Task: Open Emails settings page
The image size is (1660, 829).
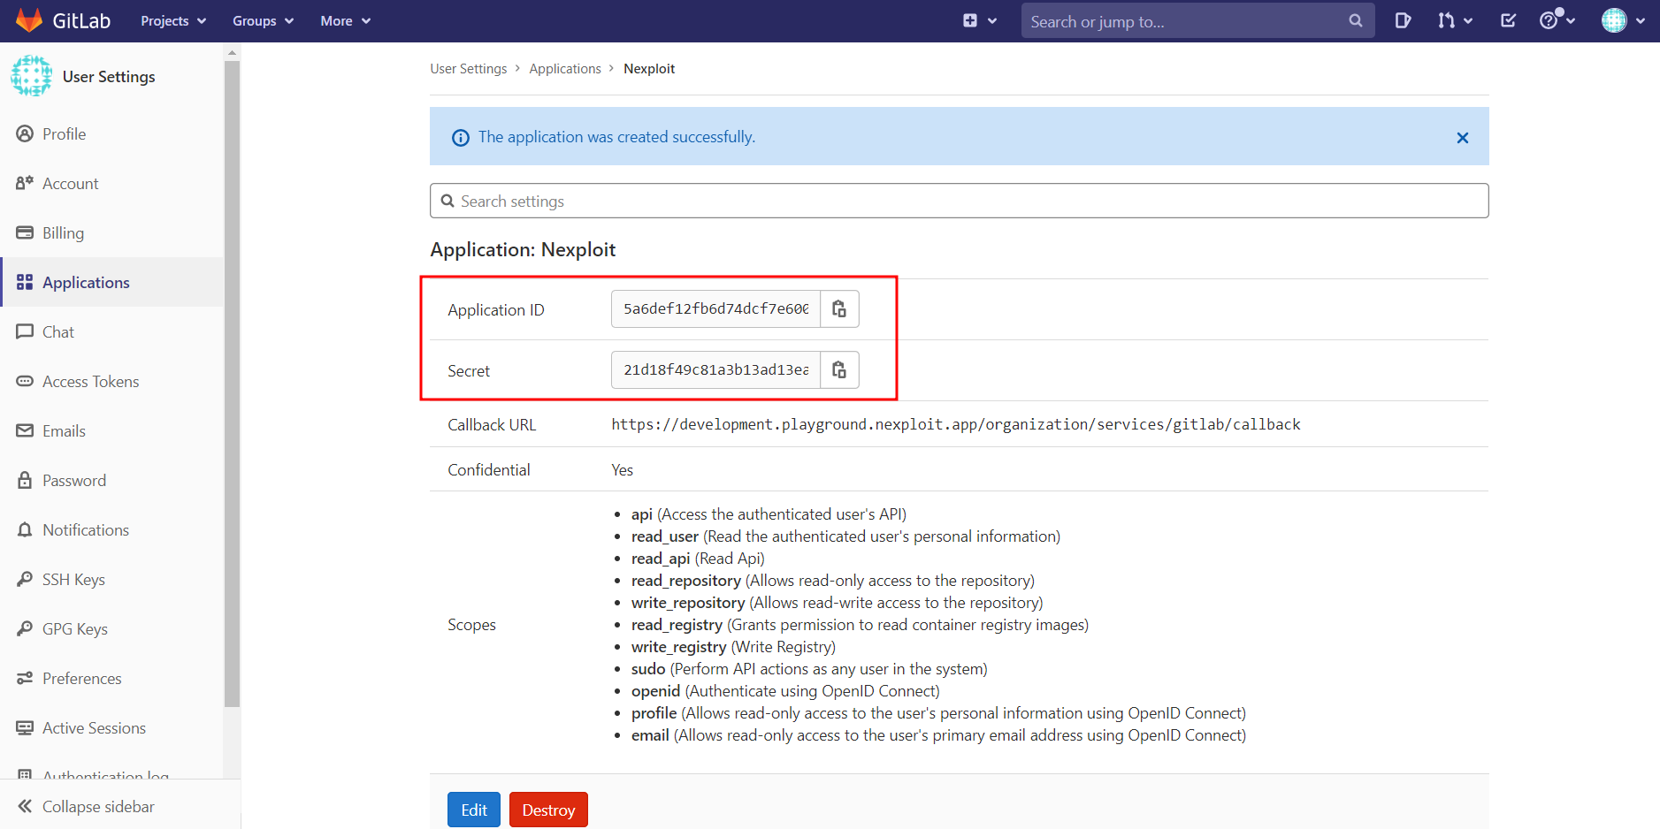Action: tap(112, 430)
